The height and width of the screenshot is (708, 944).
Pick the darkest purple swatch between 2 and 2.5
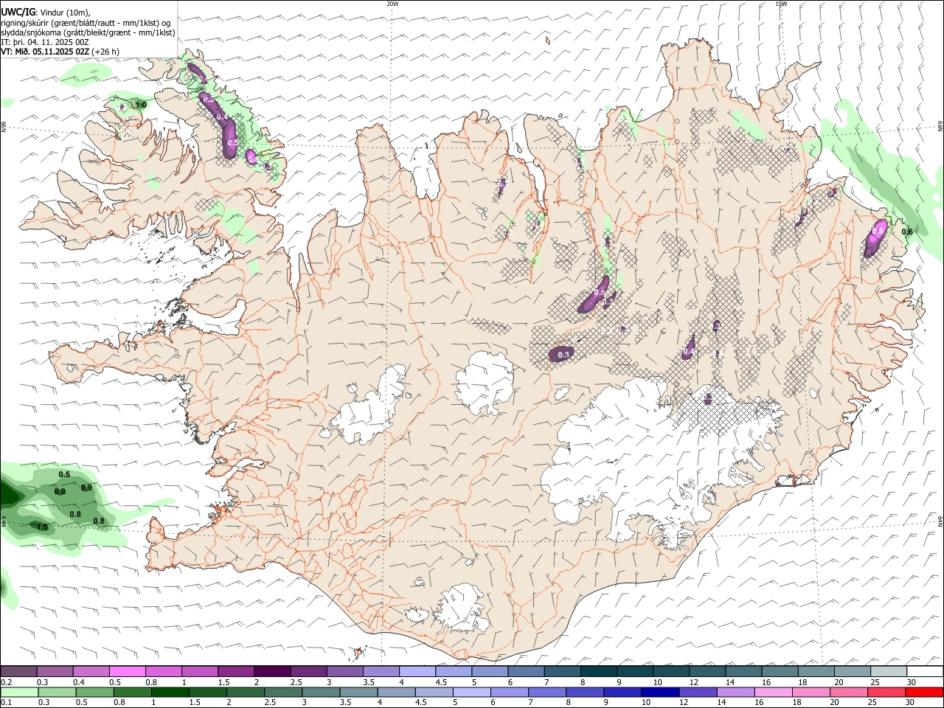pyautogui.click(x=272, y=671)
